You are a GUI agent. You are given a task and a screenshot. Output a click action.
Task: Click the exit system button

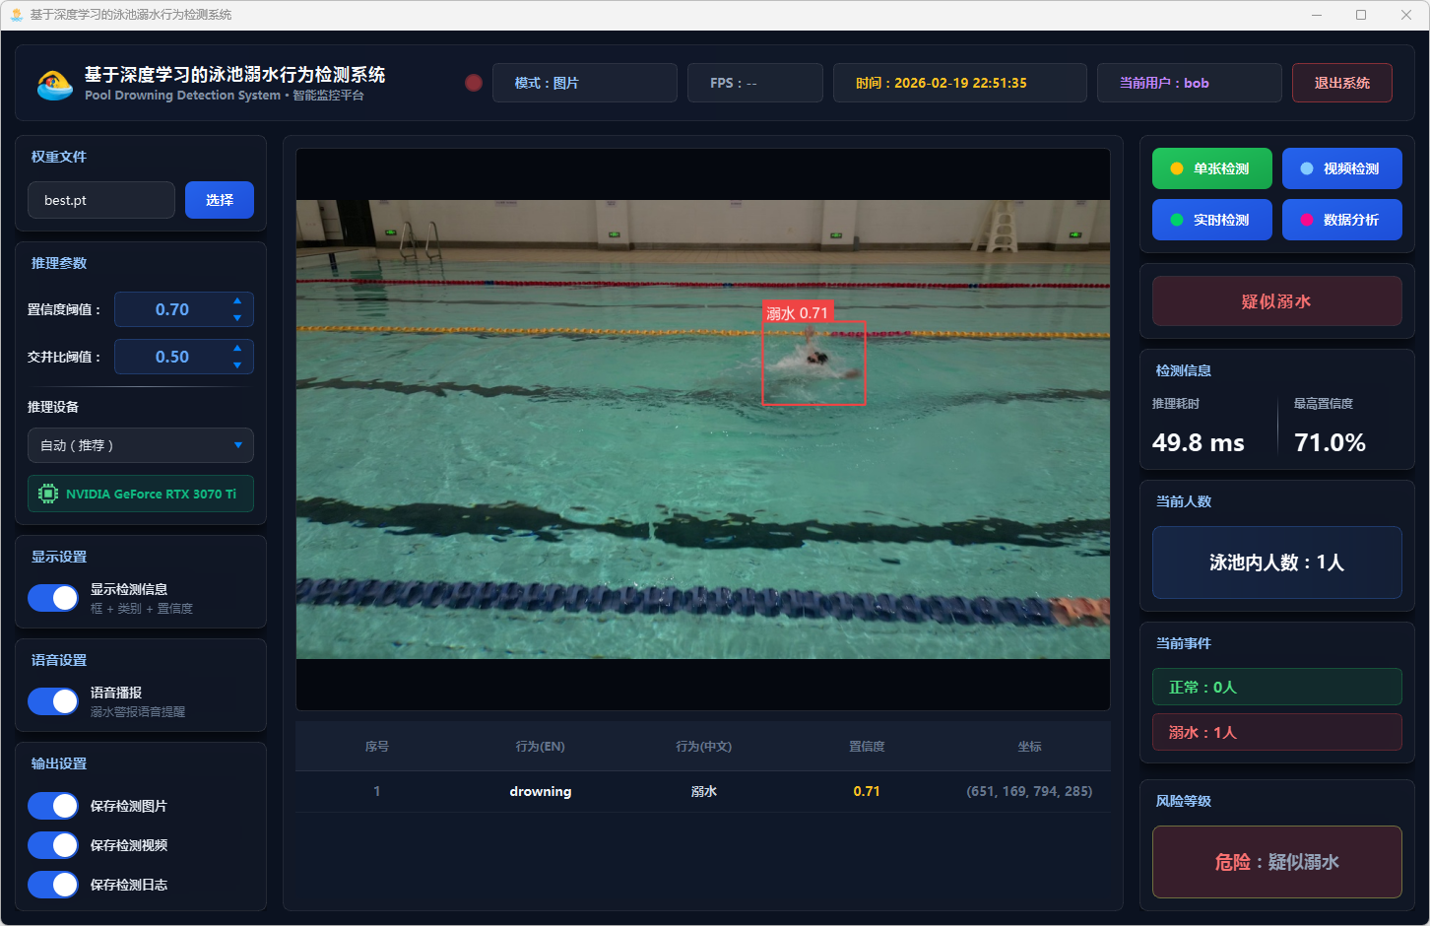tap(1341, 83)
